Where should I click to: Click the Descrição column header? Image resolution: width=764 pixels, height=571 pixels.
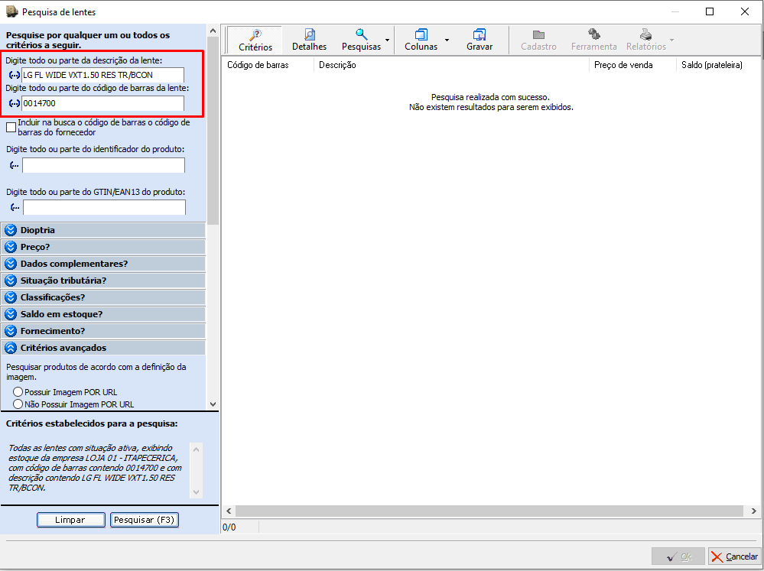tap(336, 66)
